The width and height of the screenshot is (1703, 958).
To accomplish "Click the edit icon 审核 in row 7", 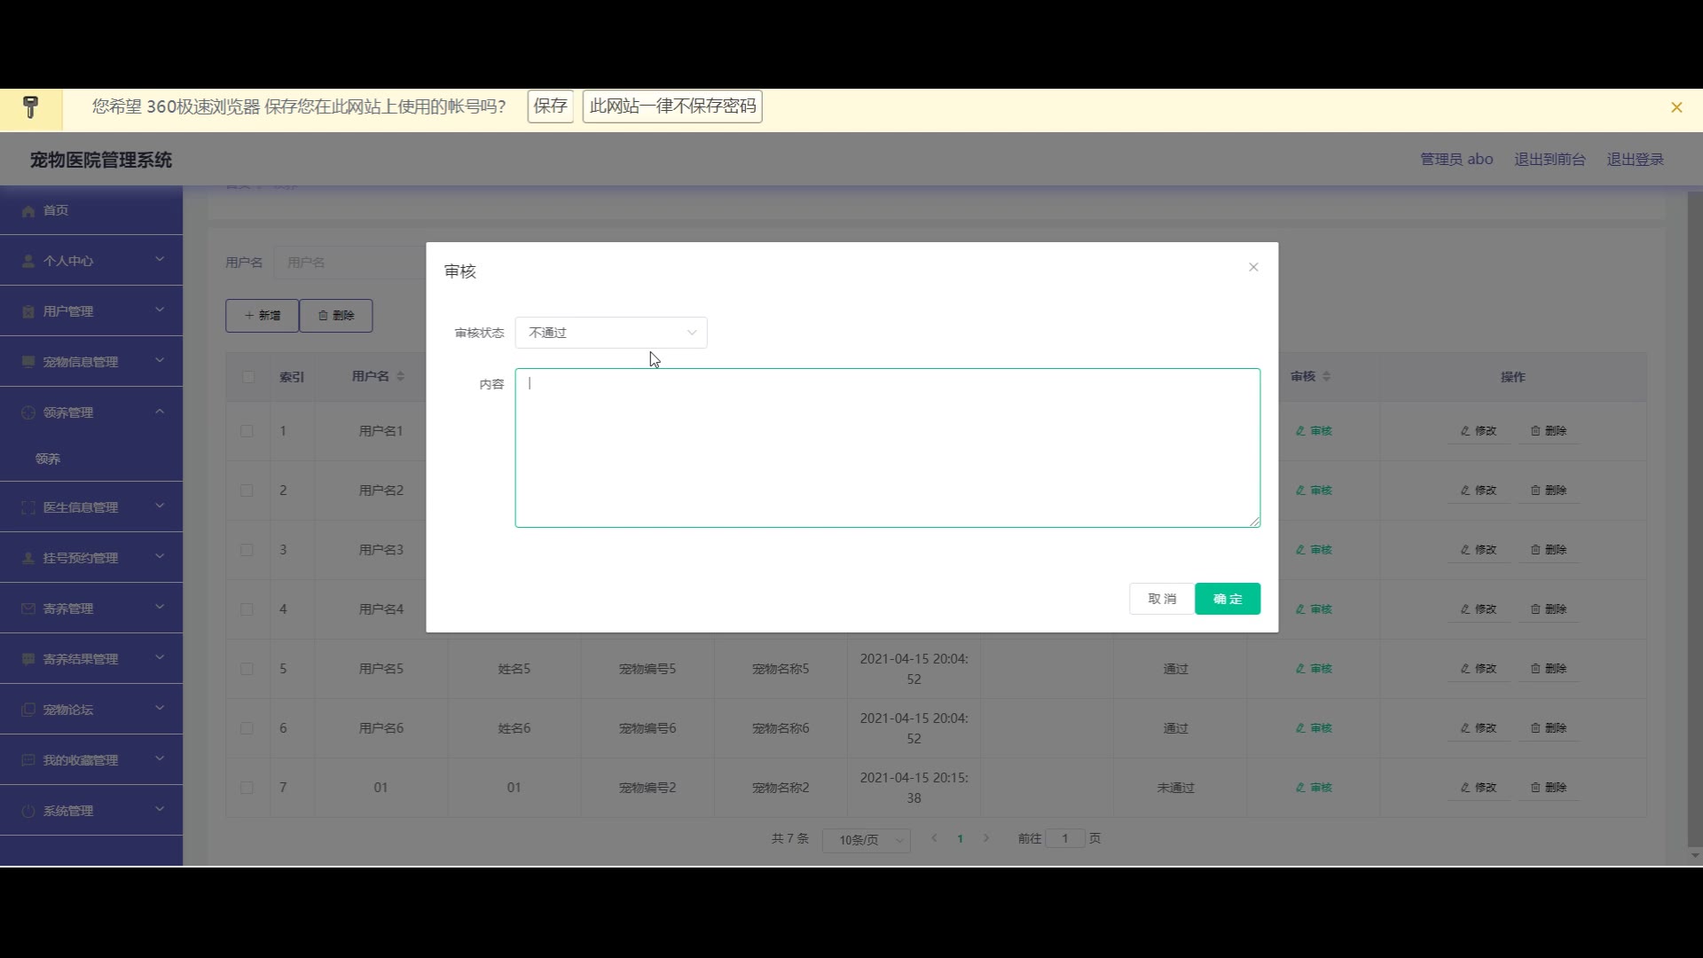I will (1300, 788).
